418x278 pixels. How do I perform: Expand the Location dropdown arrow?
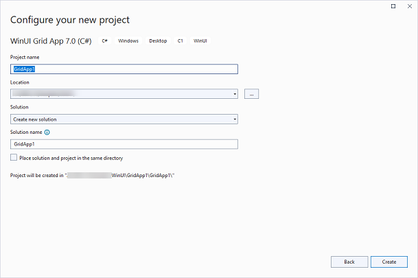point(235,94)
